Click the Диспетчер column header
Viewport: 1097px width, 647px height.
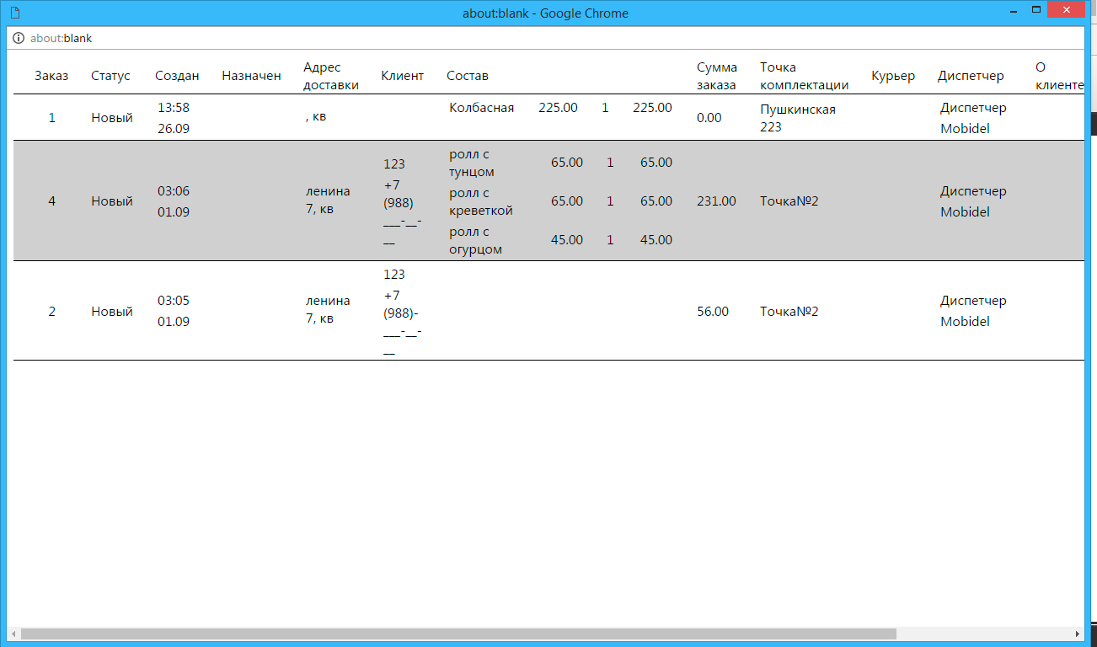971,76
